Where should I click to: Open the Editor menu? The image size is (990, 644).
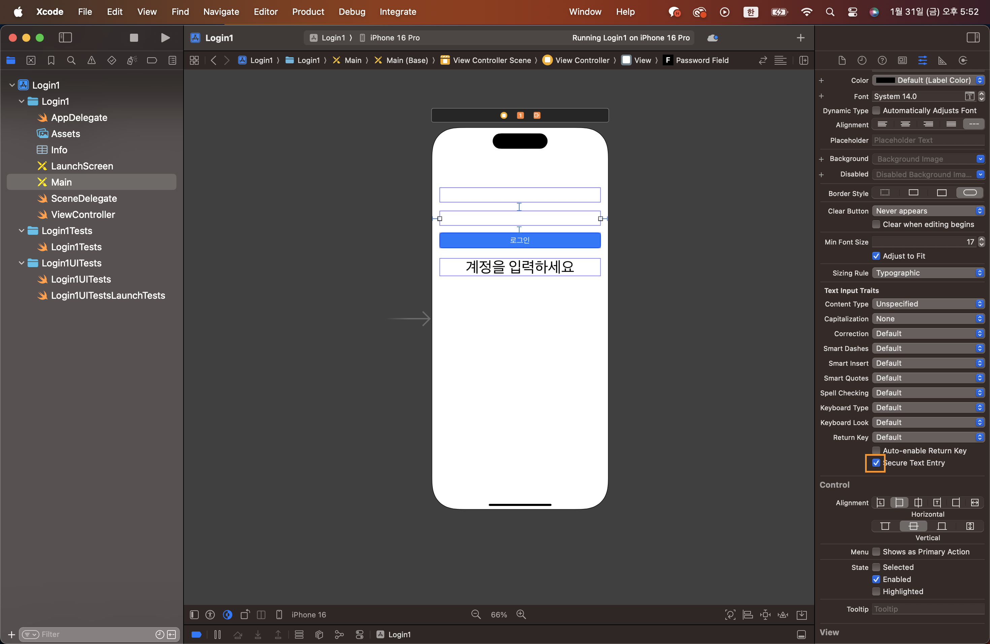tap(265, 12)
